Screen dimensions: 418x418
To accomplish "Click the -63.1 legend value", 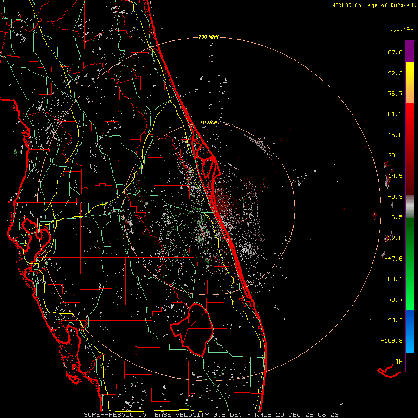I will (x=393, y=279).
